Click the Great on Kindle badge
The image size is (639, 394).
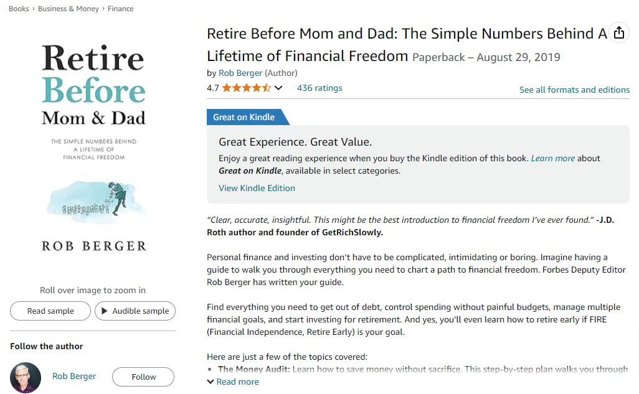[243, 116]
